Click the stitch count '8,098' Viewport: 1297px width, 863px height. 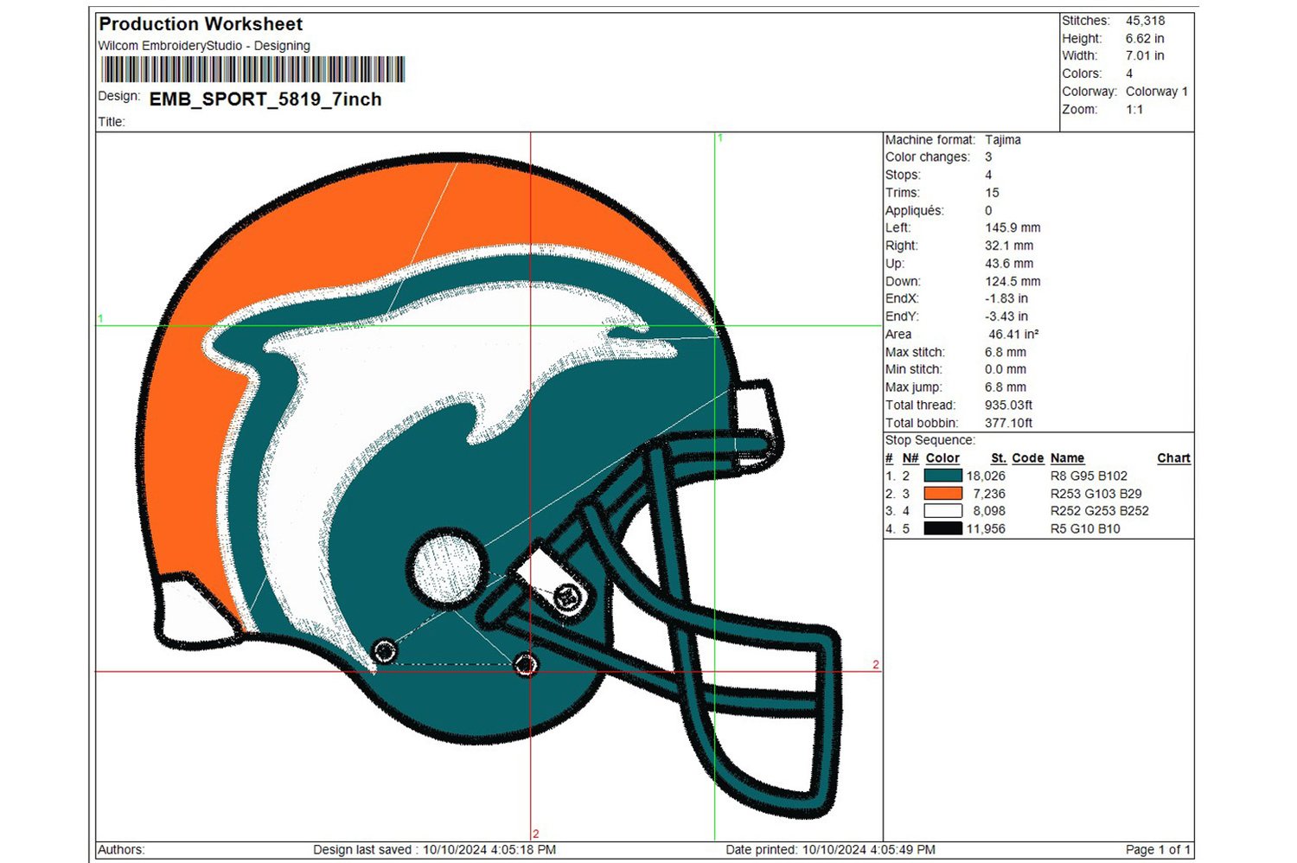[x=989, y=511]
